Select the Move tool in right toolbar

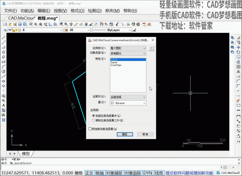[x=238, y=47]
